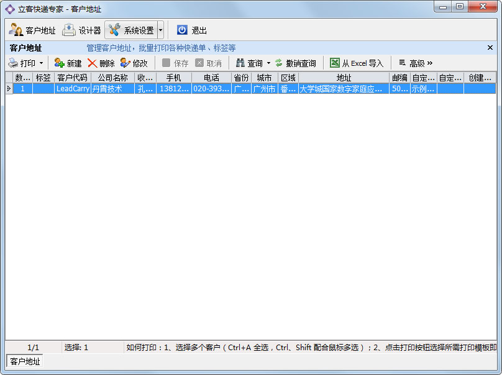
Task: Undo the search with 撤销查询
Action: point(295,63)
